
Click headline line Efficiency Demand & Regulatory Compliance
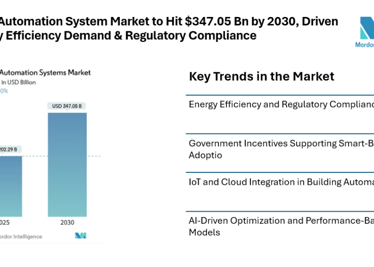129,35
